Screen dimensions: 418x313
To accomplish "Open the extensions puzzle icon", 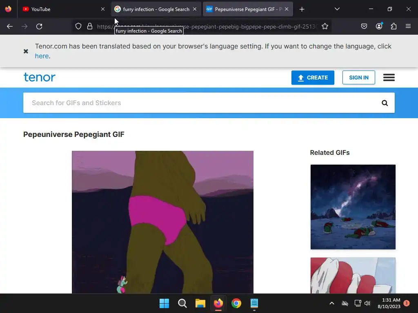I will (394, 26).
